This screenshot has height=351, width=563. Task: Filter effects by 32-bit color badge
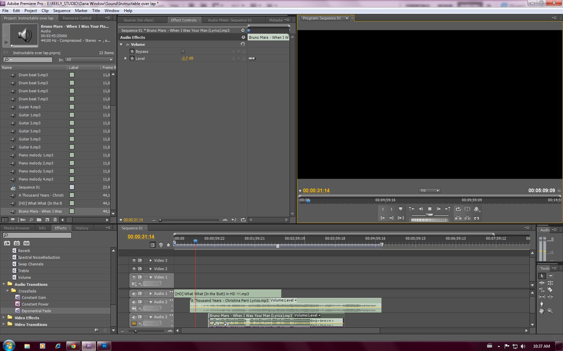(16, 243)
